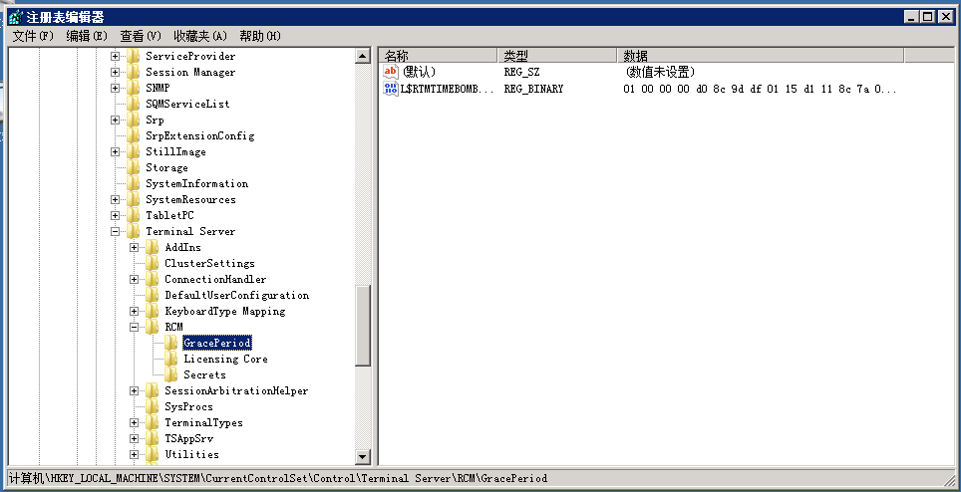Collapse the Terminal Server tree node

[x=116, y=231]
